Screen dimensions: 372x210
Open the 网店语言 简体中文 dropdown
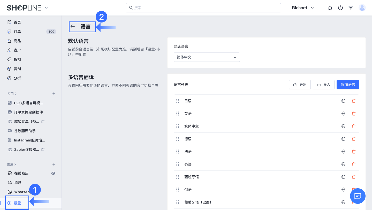[207, 57]
